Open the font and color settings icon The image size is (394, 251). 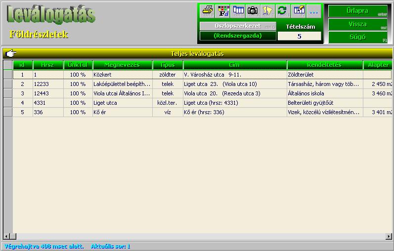point(223,10)
